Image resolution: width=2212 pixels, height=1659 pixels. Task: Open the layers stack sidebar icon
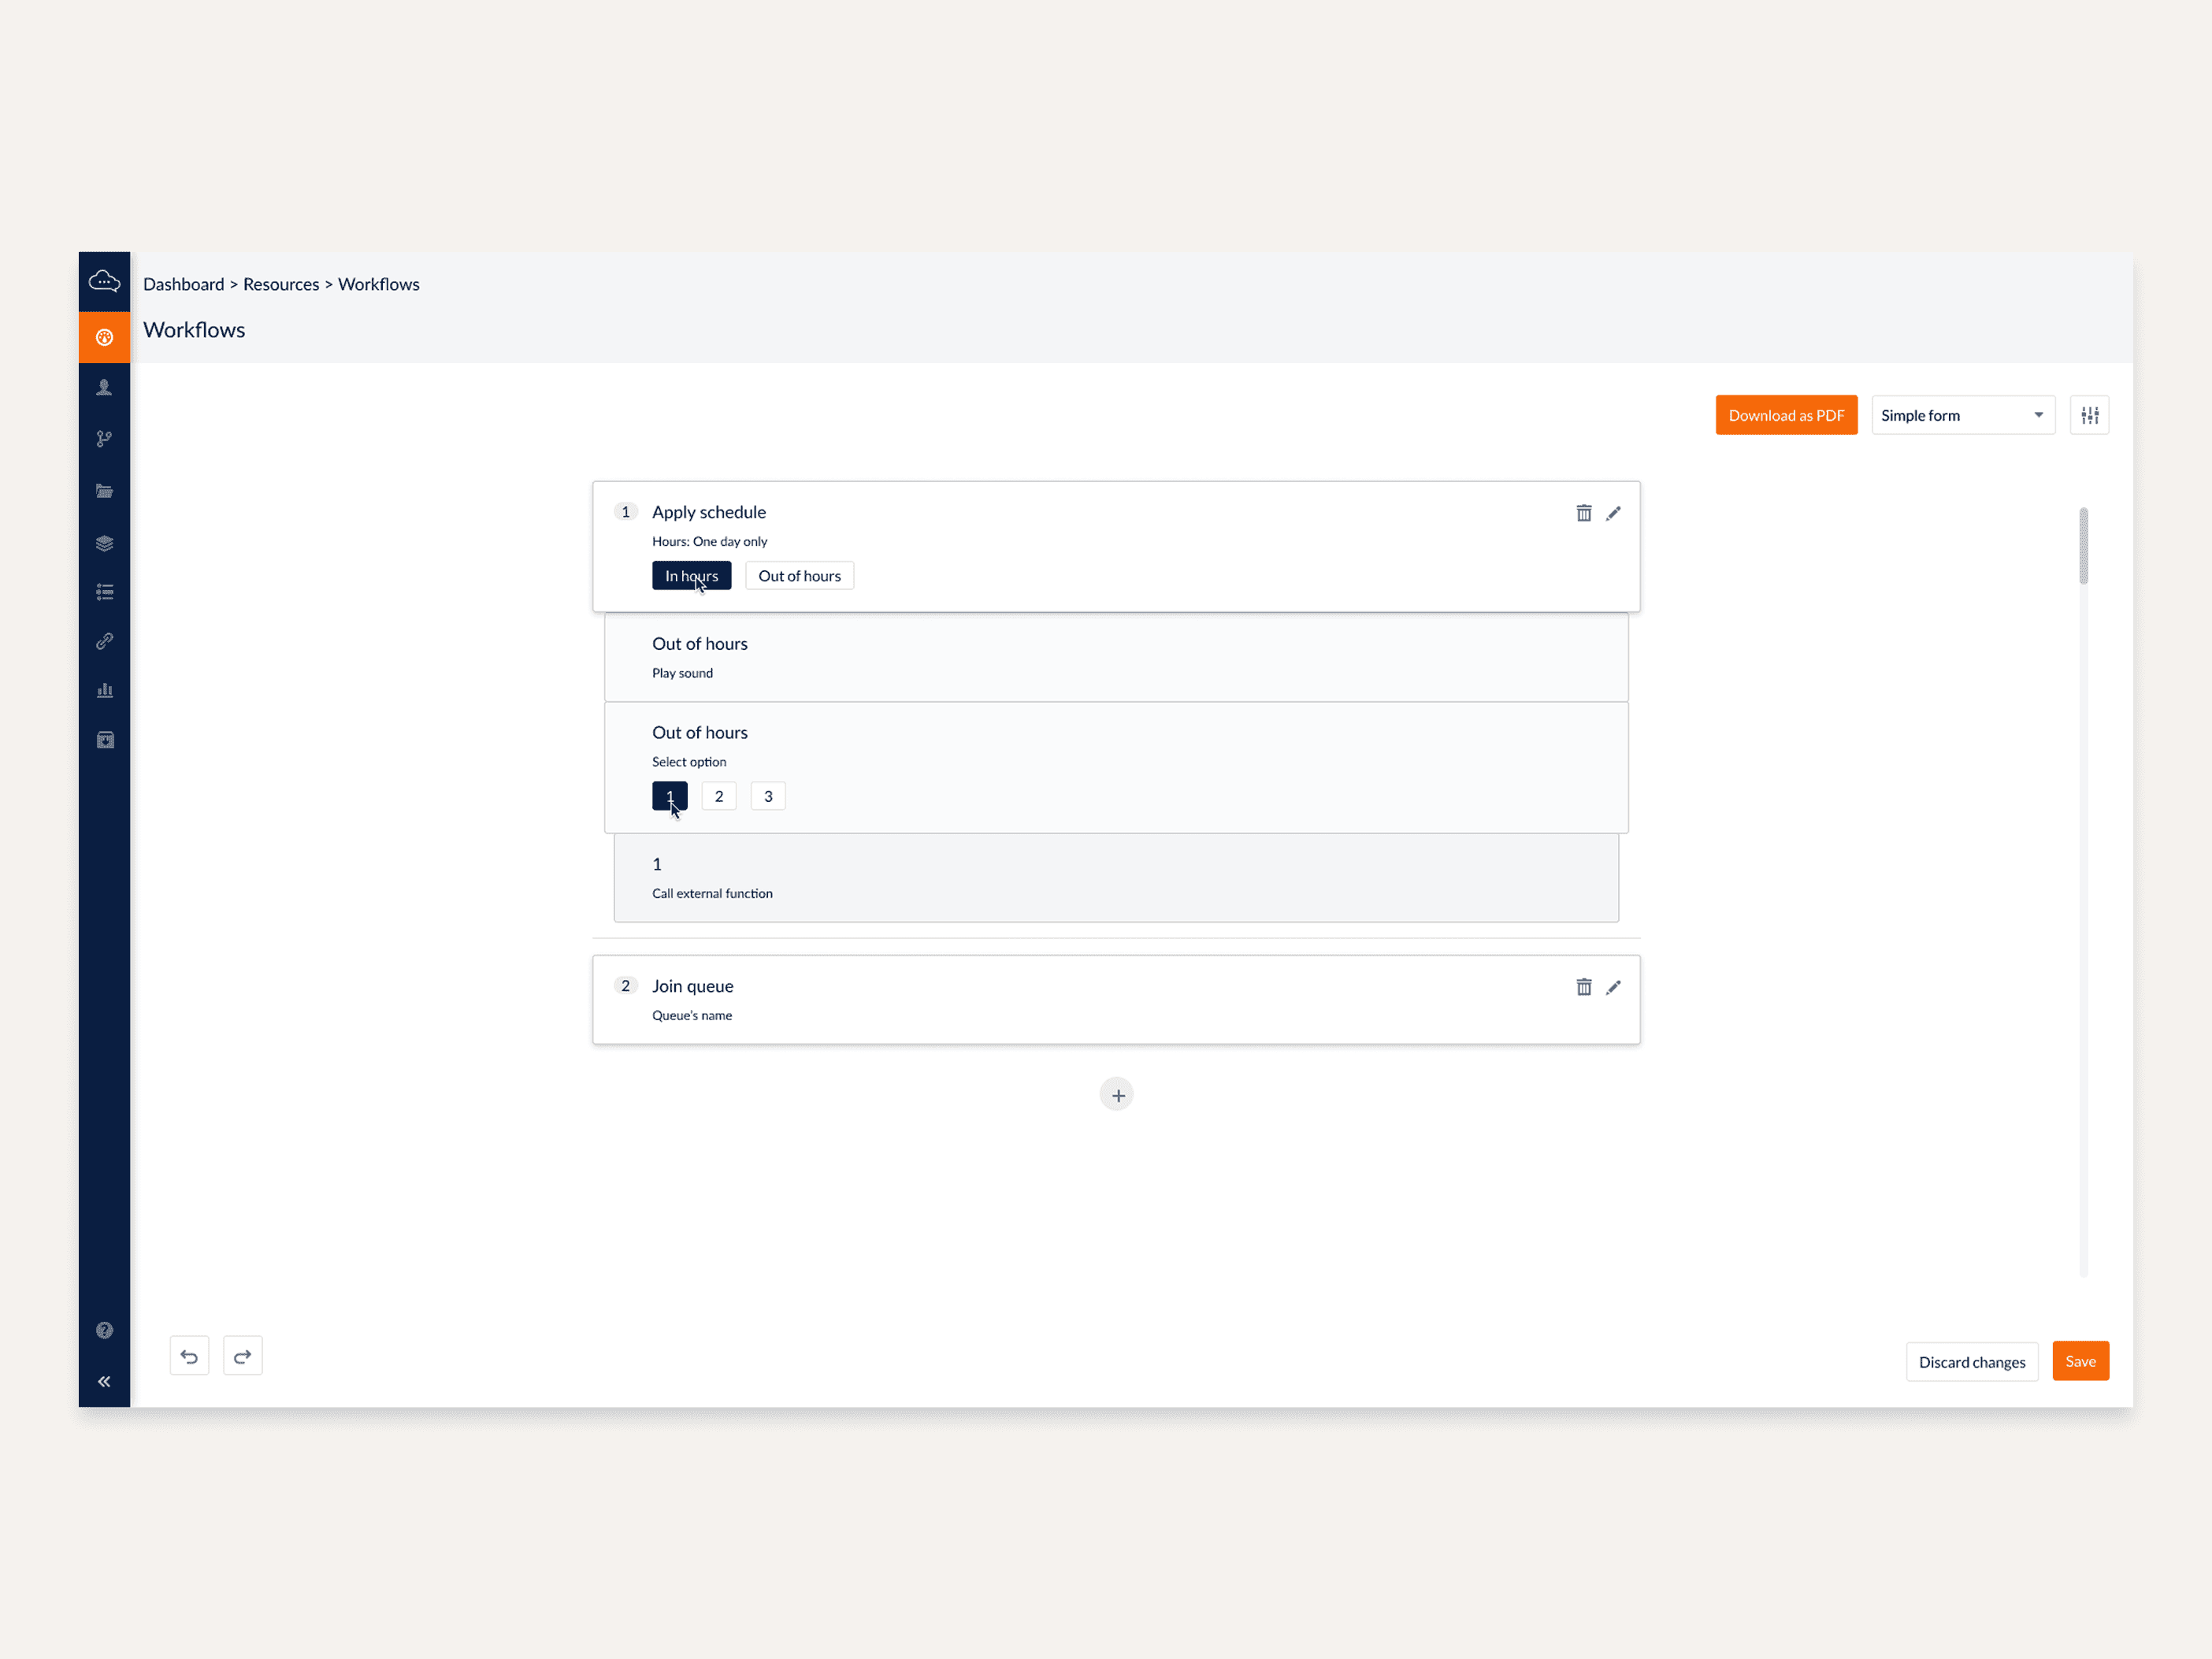[x=104, y=543]
